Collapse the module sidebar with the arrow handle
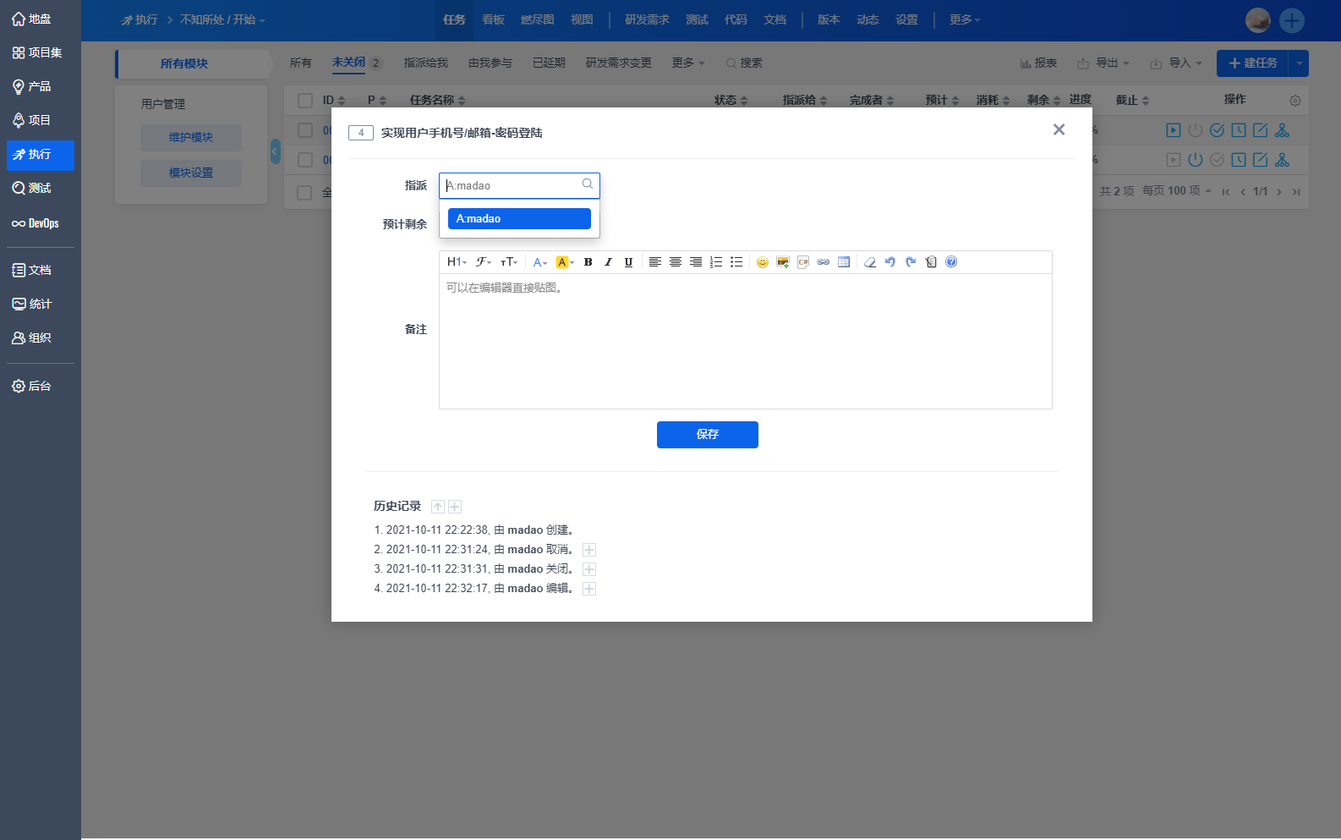The image size is (1341, 840). 276,151
